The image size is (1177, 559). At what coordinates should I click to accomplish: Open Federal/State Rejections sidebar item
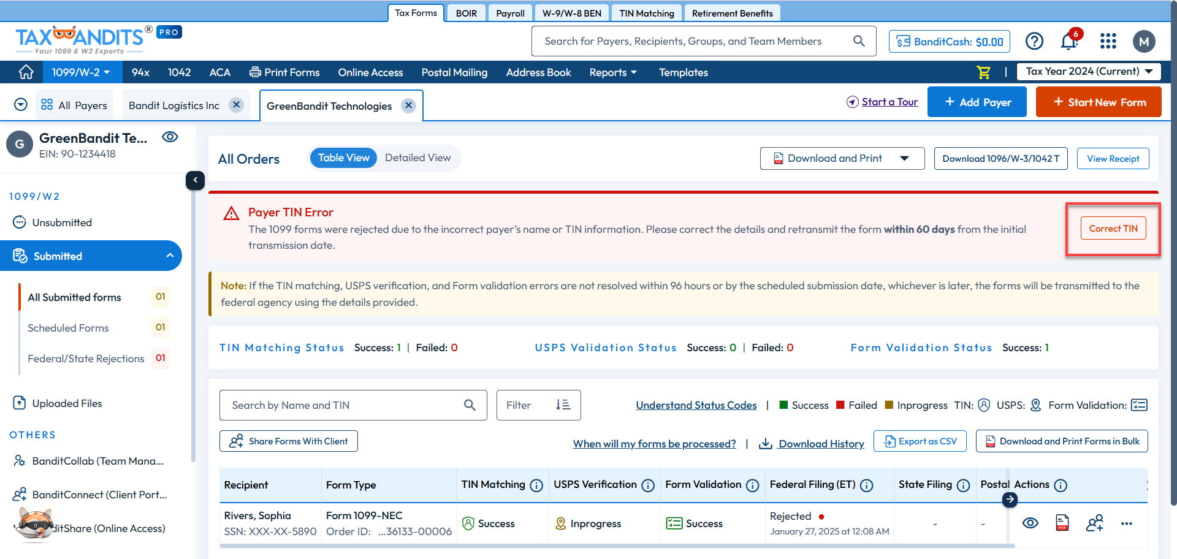pos(86,359)
